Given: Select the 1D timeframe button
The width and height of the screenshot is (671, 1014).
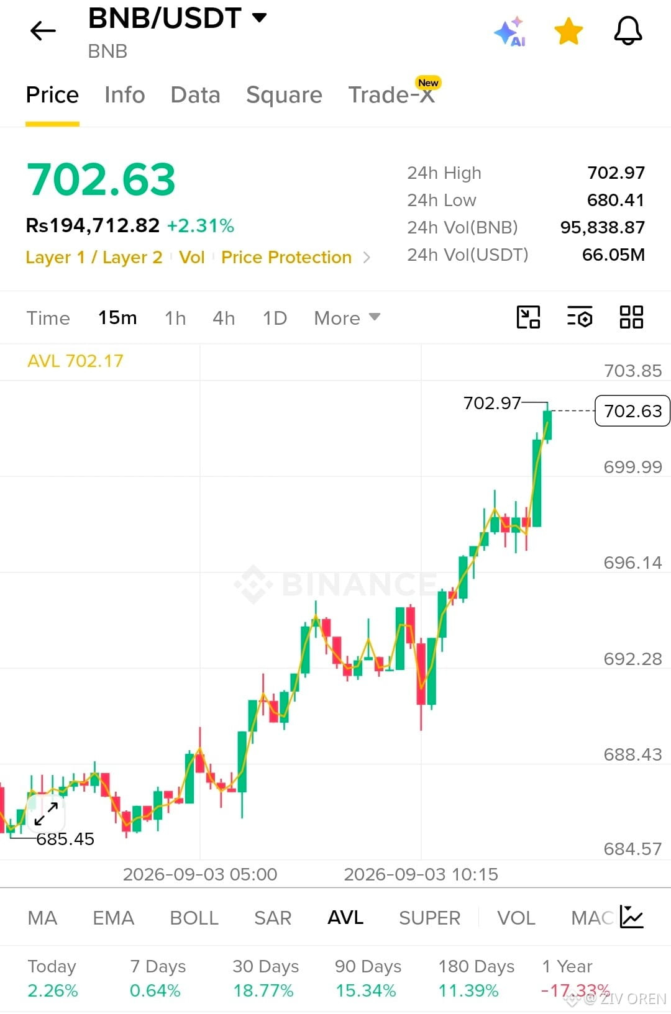Looking at the screenshot, I should pyautogui.click(x=275, y=318).
